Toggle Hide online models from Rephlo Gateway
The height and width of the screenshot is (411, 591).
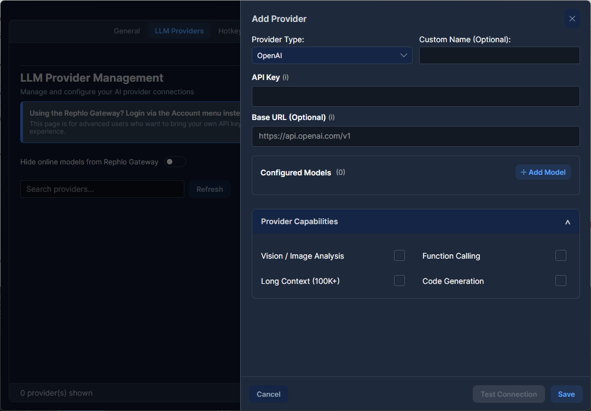tap(175, 162)
